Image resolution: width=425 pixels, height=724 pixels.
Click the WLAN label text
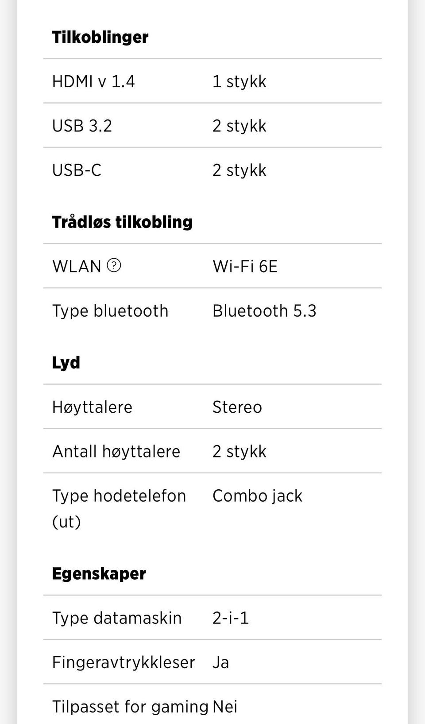[x=77, y=267]
